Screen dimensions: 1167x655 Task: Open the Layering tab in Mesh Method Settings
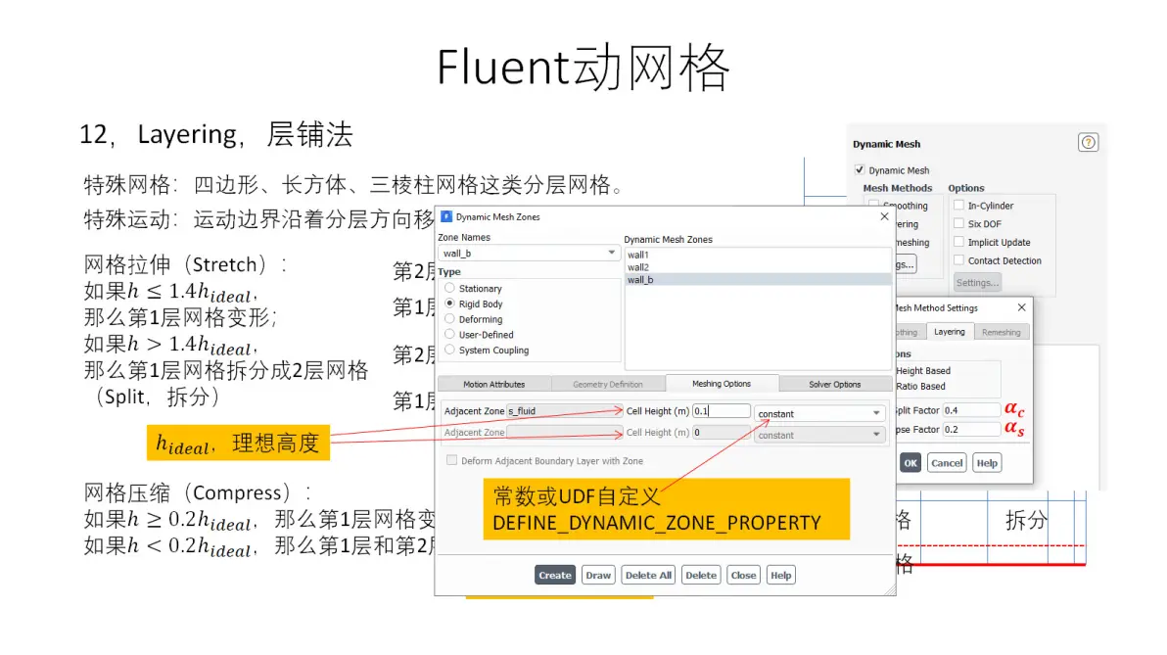[x=950, y=332]
